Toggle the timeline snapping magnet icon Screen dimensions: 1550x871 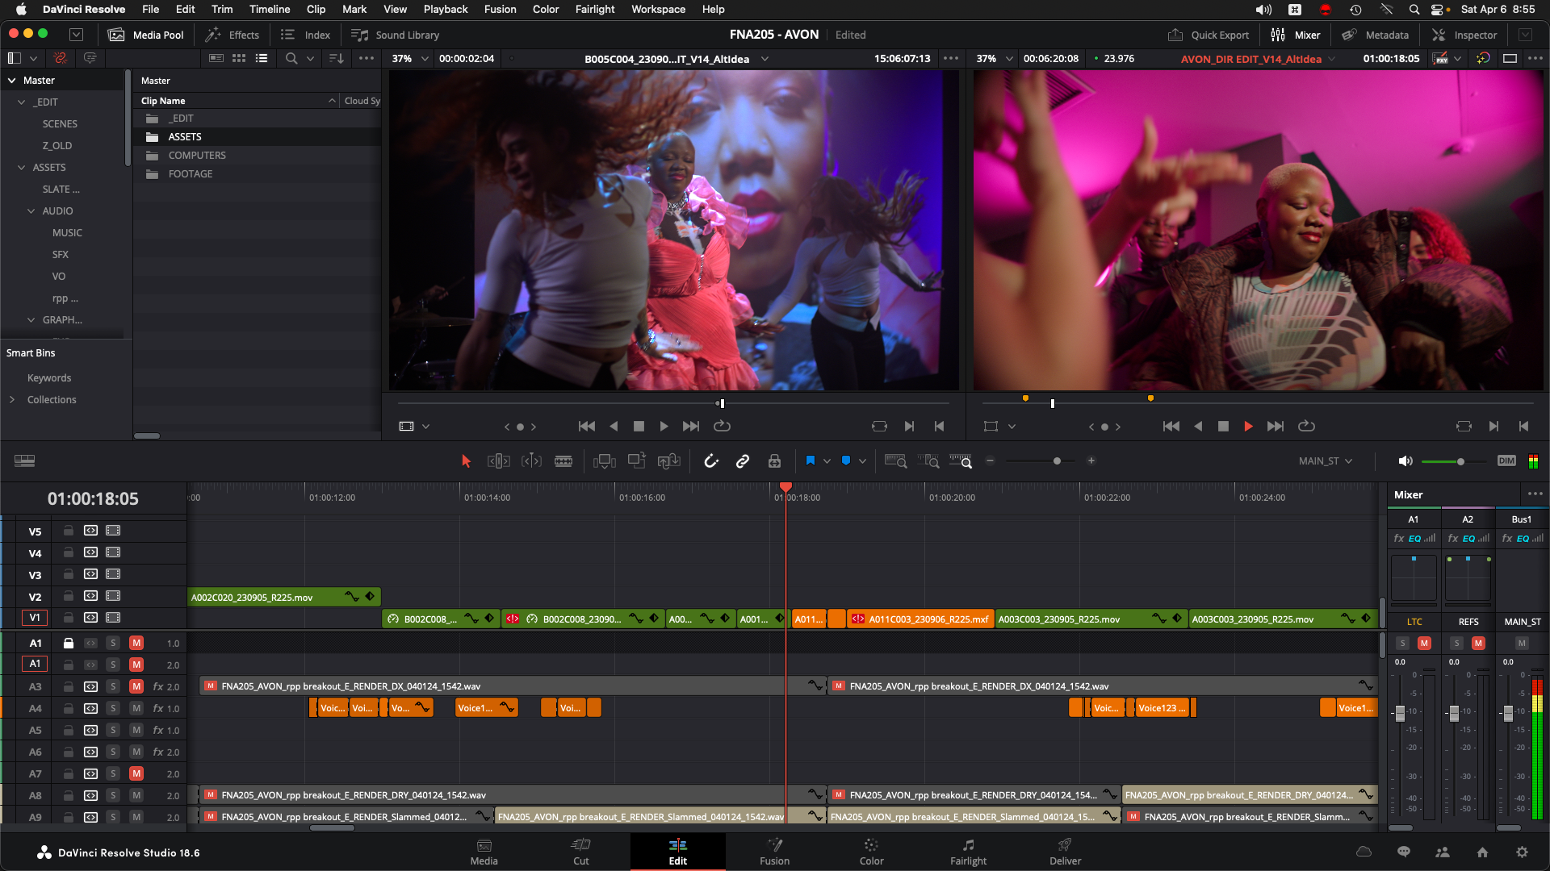pyautogui.click(x=710, y=461)
